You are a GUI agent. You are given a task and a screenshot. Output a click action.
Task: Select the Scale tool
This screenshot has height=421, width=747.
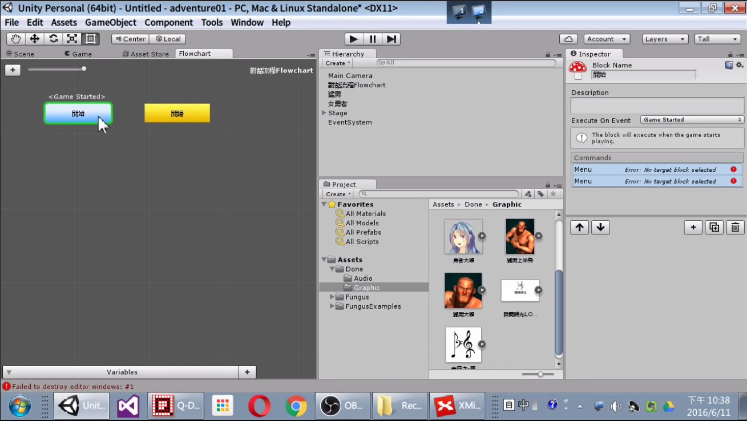click(x=72, y=39)
